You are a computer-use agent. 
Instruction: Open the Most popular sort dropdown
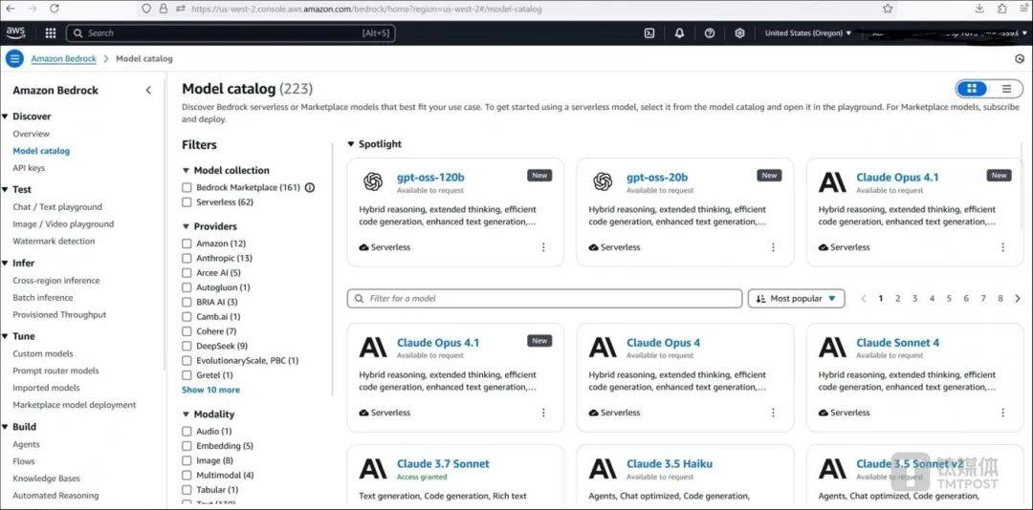pyautogui.click(x=797, y=299)
